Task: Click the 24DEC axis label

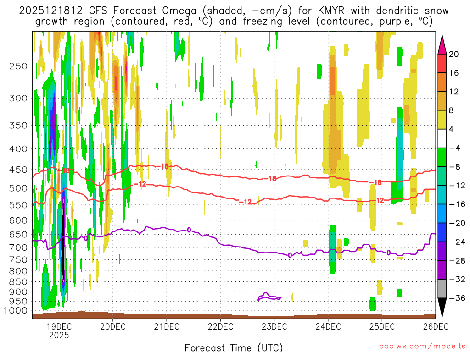Action: click(x=328, y=326)
